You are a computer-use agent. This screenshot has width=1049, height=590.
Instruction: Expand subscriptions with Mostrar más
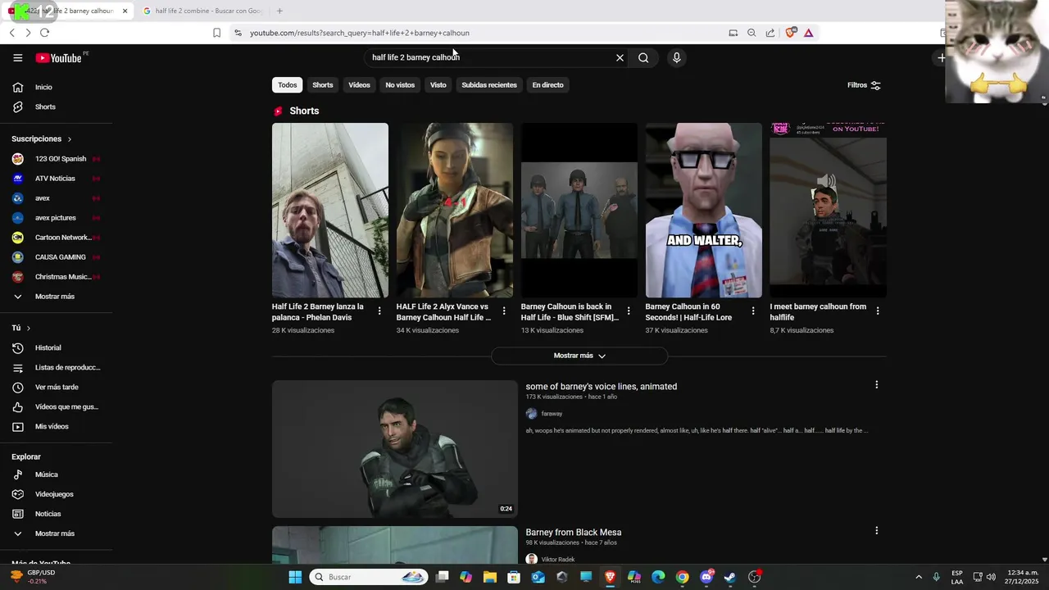point(56,297)
